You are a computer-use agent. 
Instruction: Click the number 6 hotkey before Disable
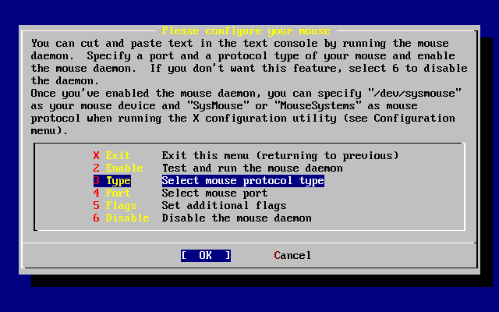(x=97, y=218)
